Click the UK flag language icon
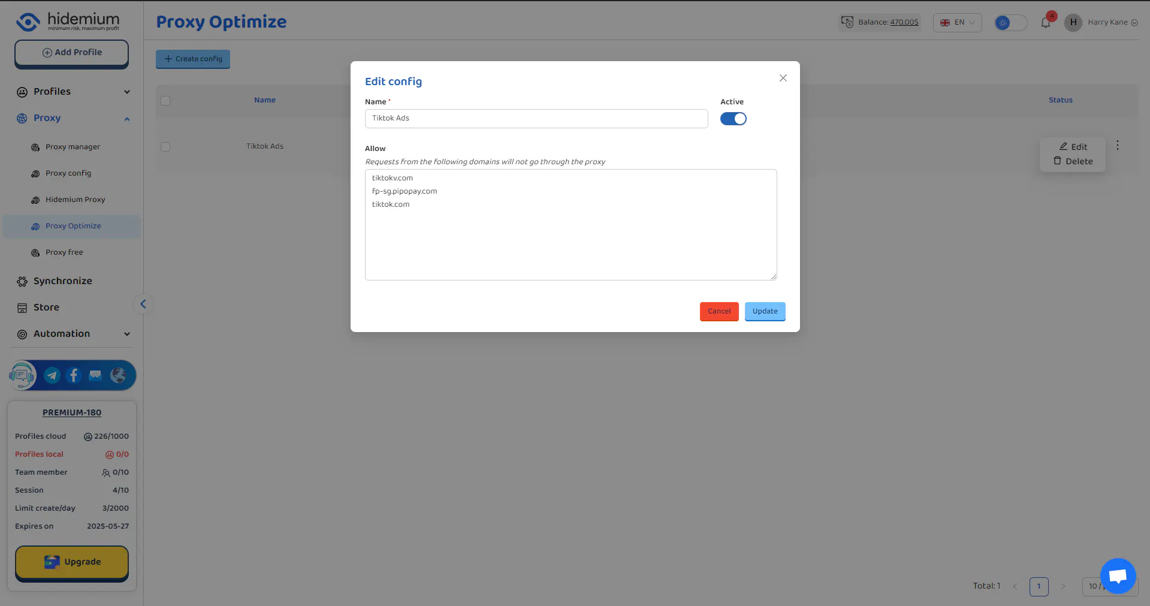 coord(945,22)
